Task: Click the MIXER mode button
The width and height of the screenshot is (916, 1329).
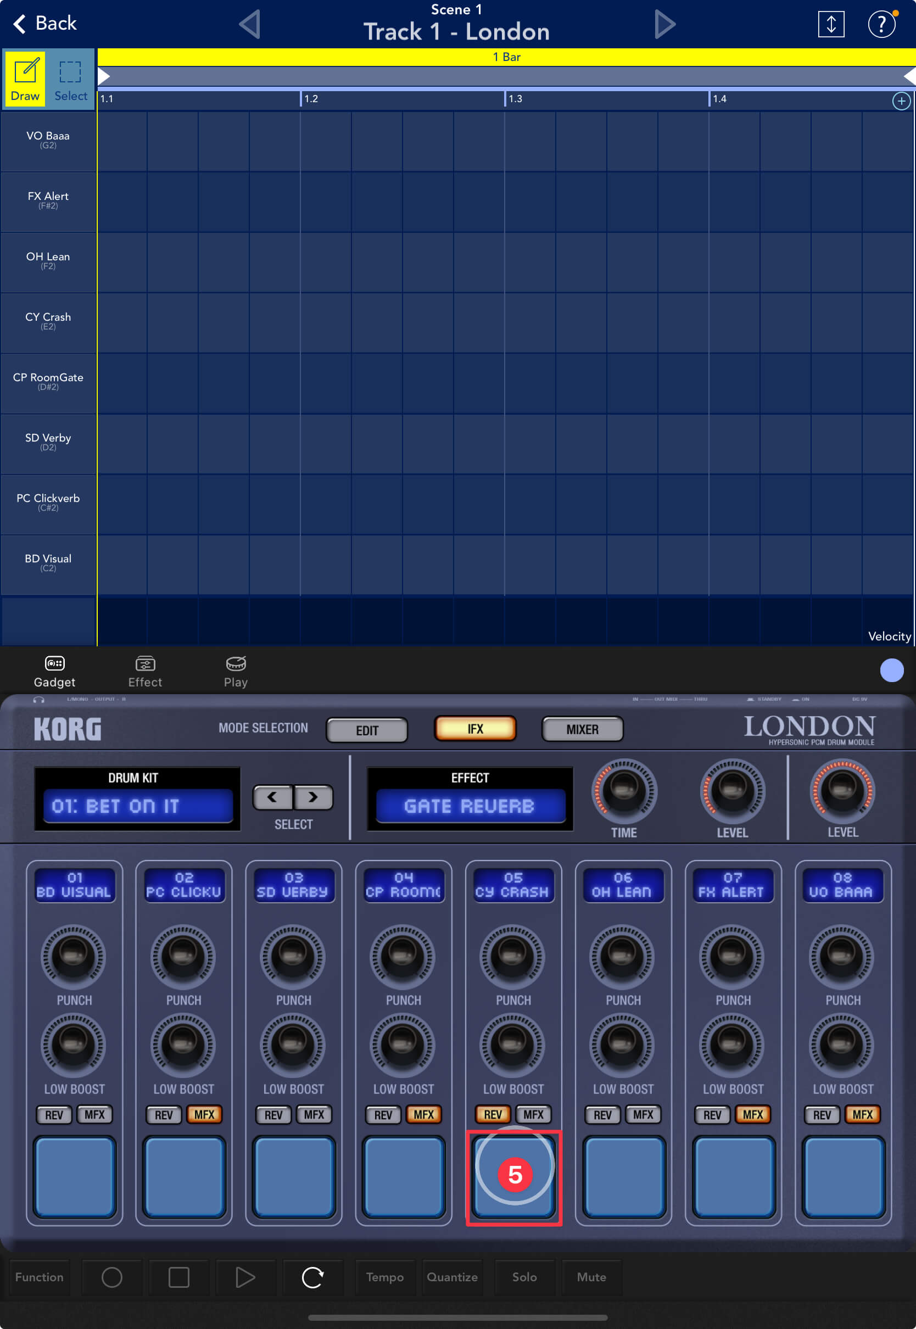Action: click(x=582, y=729)
